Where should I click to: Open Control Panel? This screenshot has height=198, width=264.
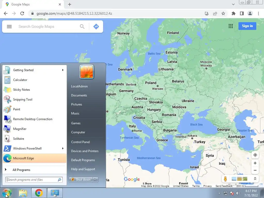point(80,142)
